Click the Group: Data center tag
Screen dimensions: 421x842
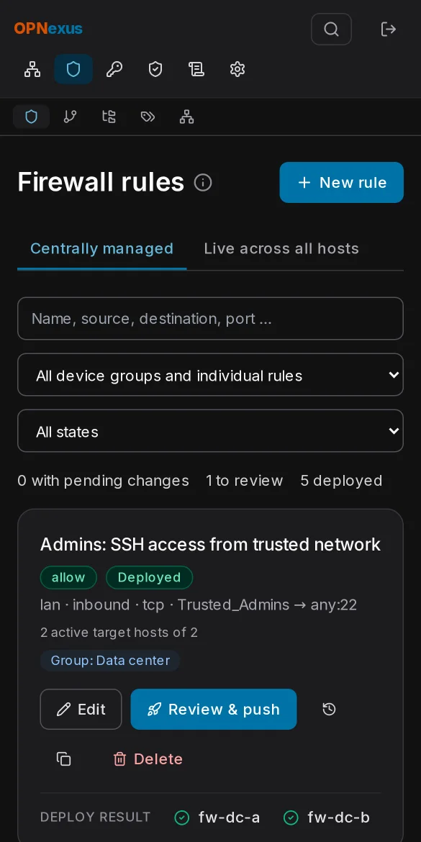coord(110,661)
